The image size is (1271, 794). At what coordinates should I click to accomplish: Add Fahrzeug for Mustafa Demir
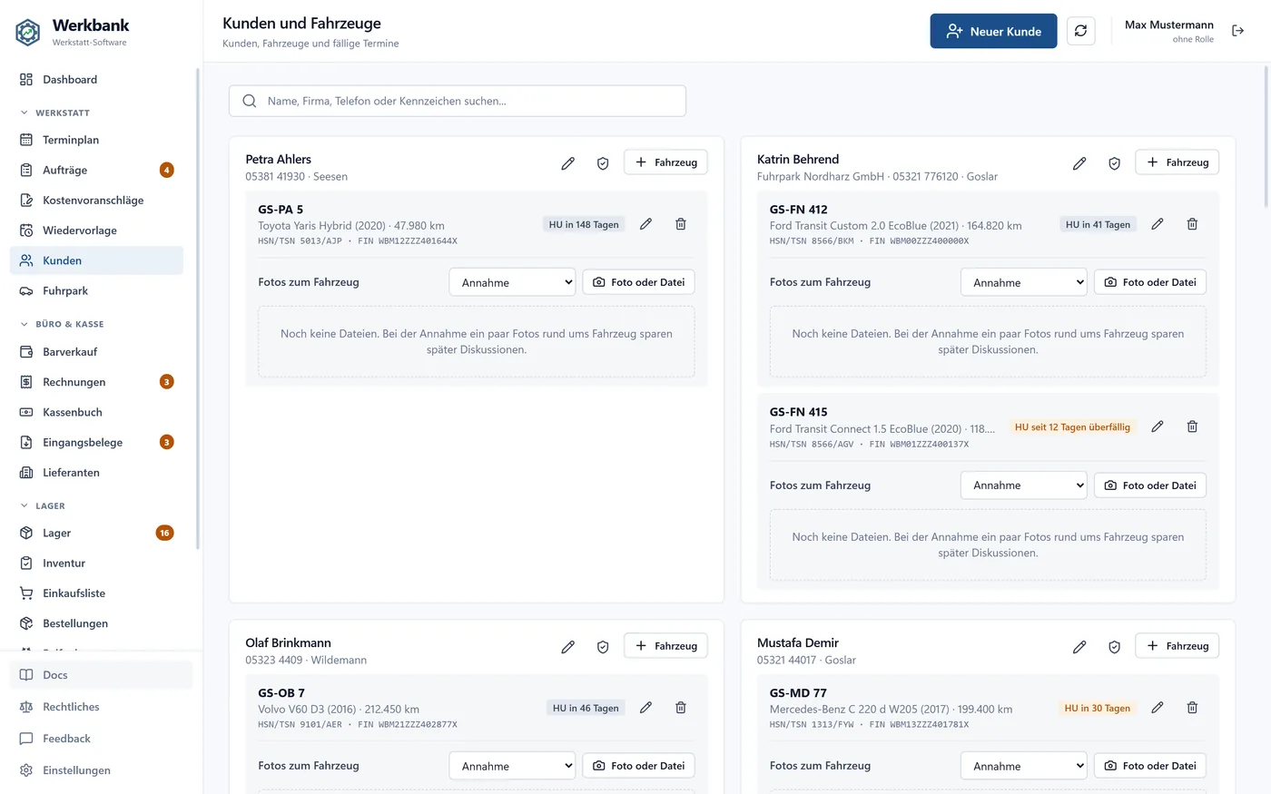pos(1177,646)
